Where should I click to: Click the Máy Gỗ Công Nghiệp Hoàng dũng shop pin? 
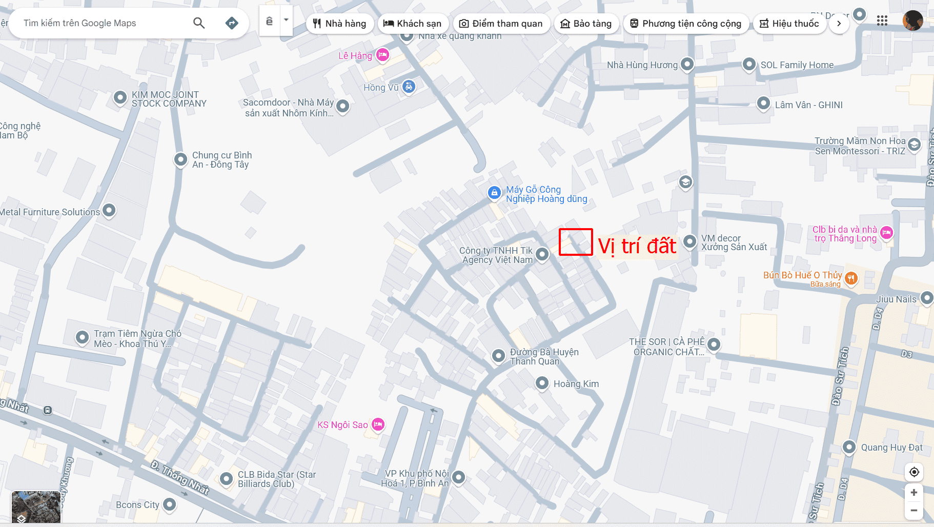tap(494, 193)
